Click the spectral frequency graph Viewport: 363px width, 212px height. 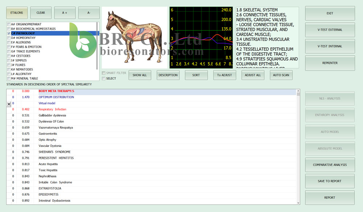click(x=201, y=37)
